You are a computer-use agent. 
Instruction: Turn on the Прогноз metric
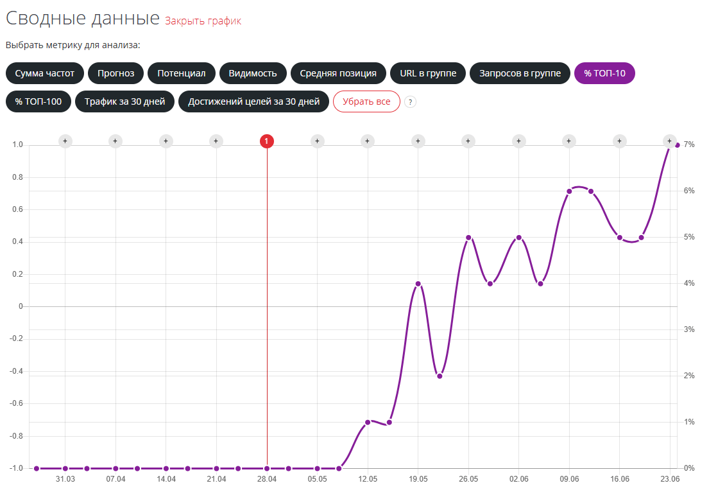pyautogui.click(x=116, y=73)
